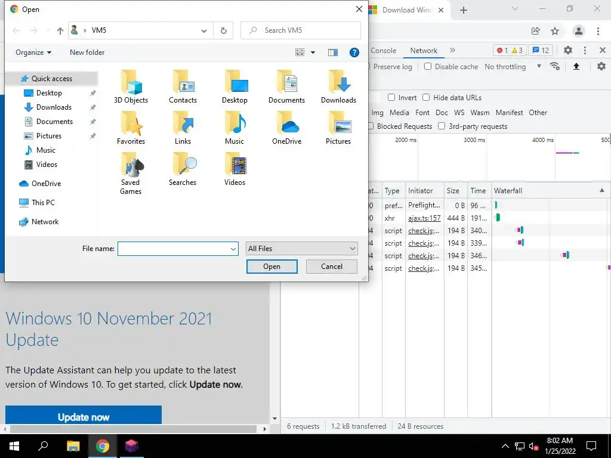611x458 pixels.
Task: Select the Downloads folder in file pane
Action: coord(338,86)
